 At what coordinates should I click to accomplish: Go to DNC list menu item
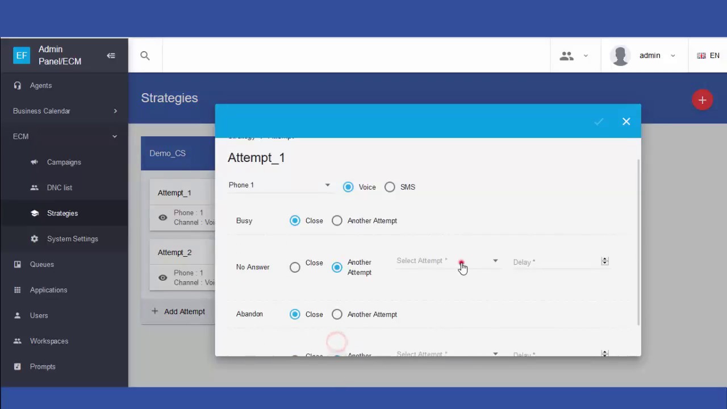click(59, 187)
